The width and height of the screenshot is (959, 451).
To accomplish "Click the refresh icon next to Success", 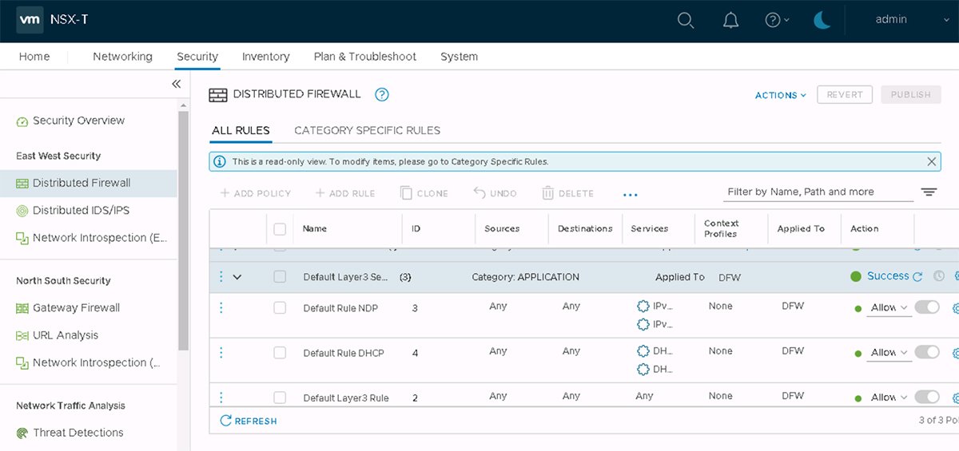I will [x=918, y=277].
